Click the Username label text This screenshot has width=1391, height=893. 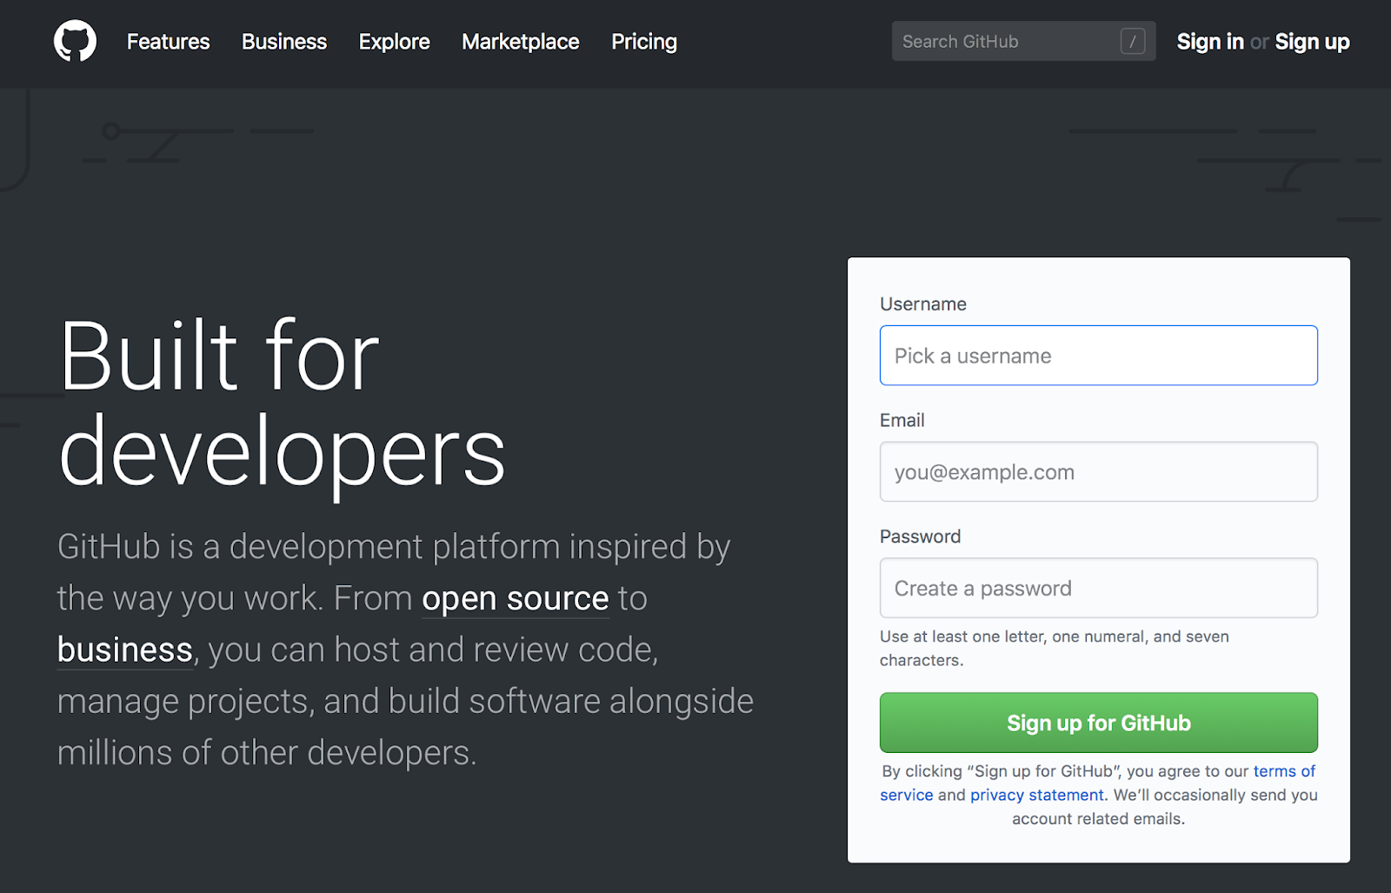coord(922,303)
